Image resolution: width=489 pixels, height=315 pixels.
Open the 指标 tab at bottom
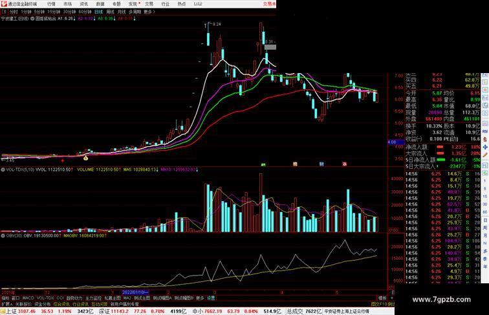coord(5,298)
